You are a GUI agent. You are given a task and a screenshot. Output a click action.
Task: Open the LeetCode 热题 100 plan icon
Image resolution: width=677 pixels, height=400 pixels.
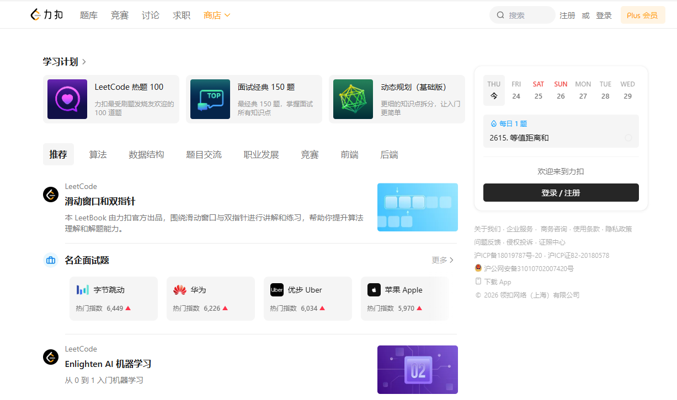[67, 99]
